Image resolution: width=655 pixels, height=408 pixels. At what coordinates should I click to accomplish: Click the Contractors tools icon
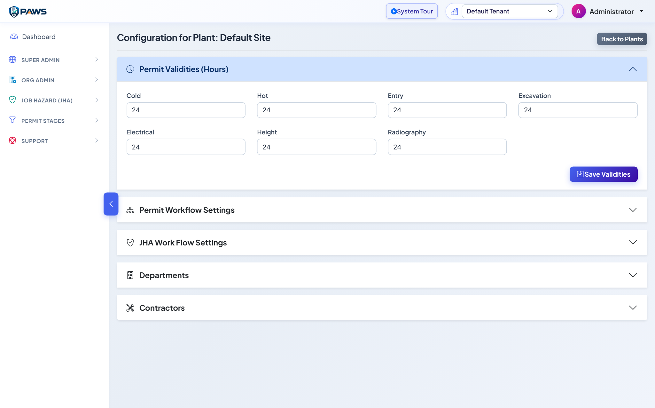[130, 308]
